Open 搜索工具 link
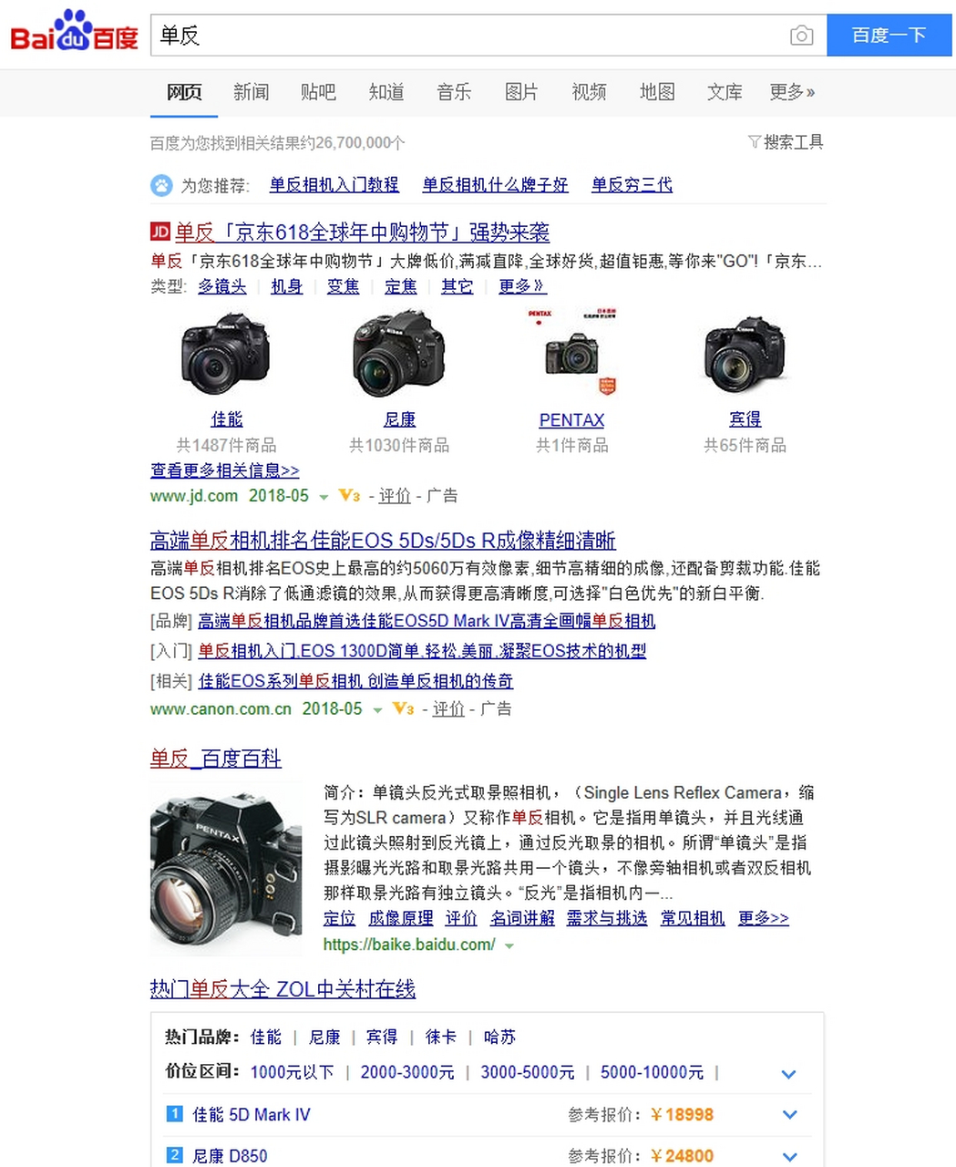Image resolution: width=956 pixels, height=1167 pixels. pyautogui.click(x=793, y=141)
